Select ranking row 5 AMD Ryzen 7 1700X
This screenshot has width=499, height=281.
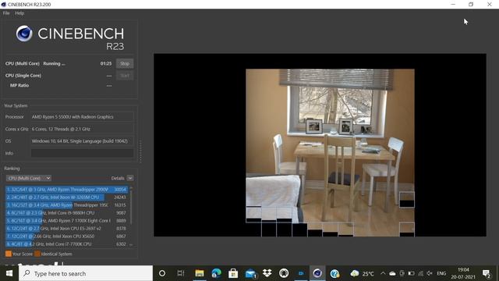coord(66,220)
